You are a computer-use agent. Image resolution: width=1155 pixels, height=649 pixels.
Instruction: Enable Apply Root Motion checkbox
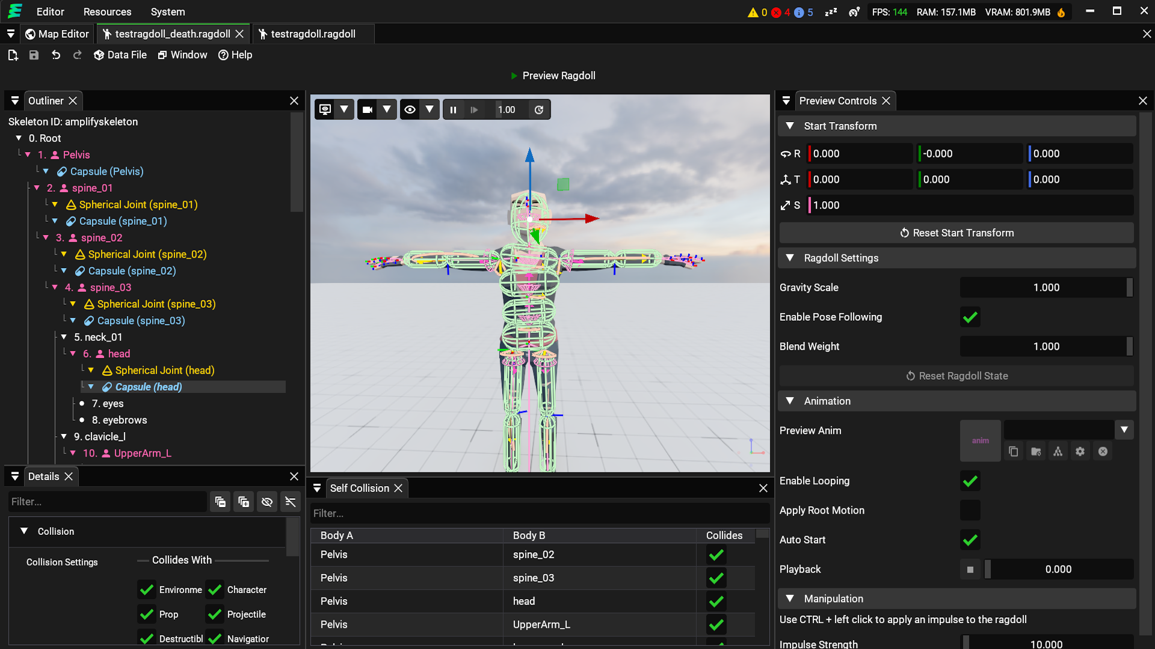[970, 510]
